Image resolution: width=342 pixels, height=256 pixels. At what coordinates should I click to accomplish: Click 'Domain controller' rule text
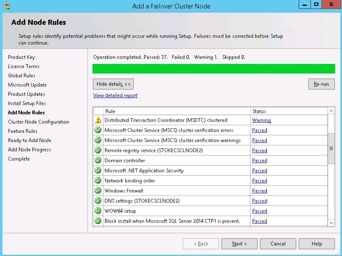point(125,161)
